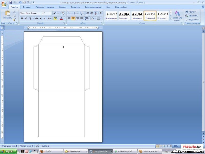This screenshot has width=205, height=154.
Task: Toggle underline (Ч) formatting
Action: (30, 18)
